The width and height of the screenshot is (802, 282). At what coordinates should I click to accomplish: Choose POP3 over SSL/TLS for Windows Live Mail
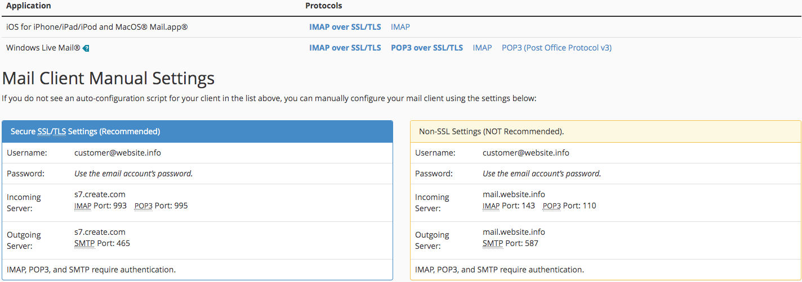[x=426, y=48]
